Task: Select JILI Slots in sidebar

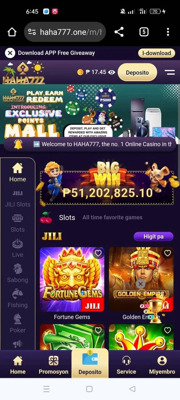Action: coord(17,199)
